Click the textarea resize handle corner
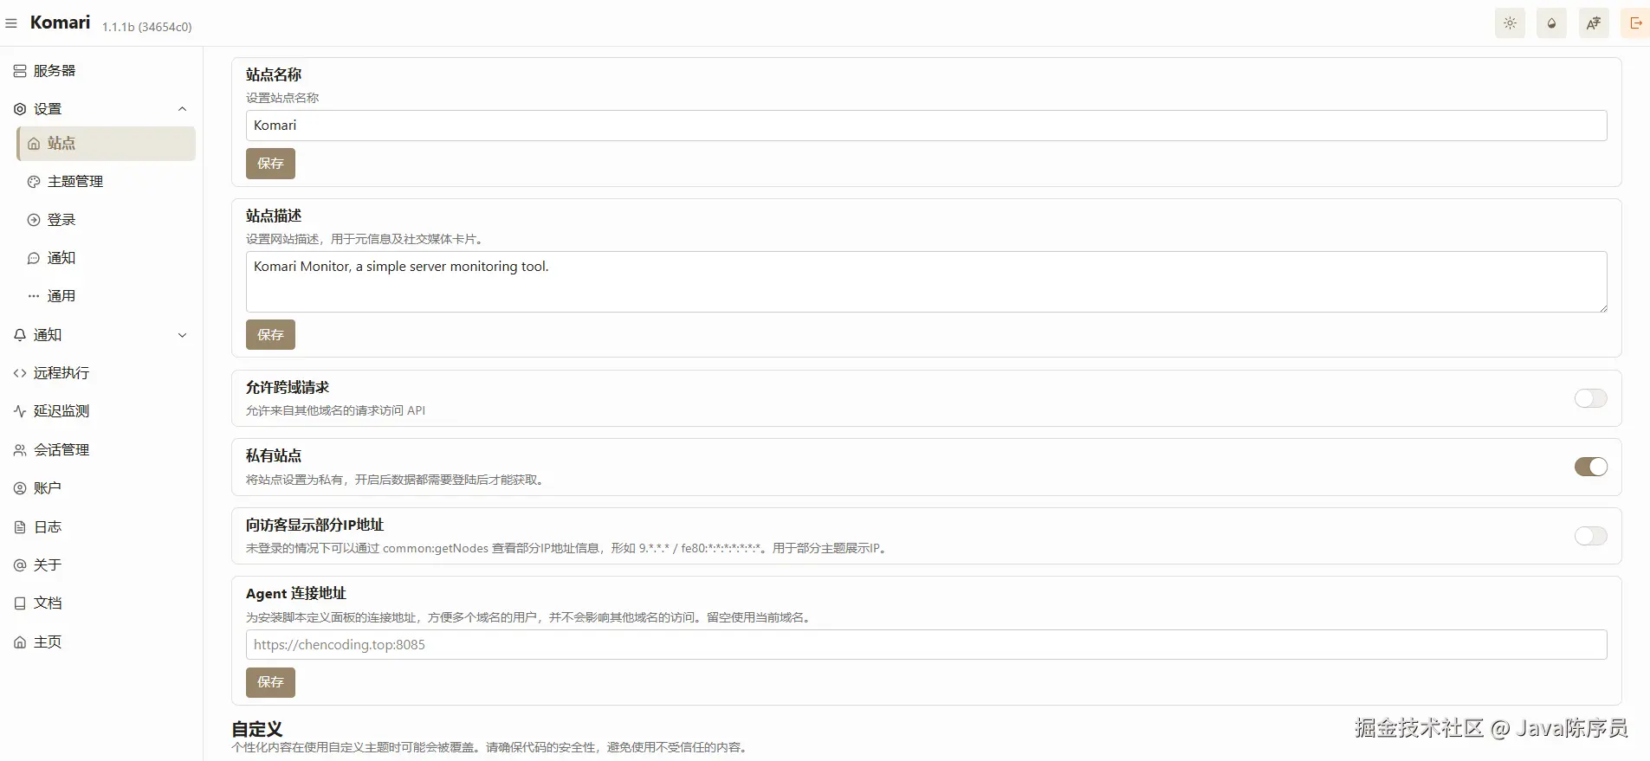This screenshot has width=1650, height=761. pyautogui.click(x=1602, y=307)
